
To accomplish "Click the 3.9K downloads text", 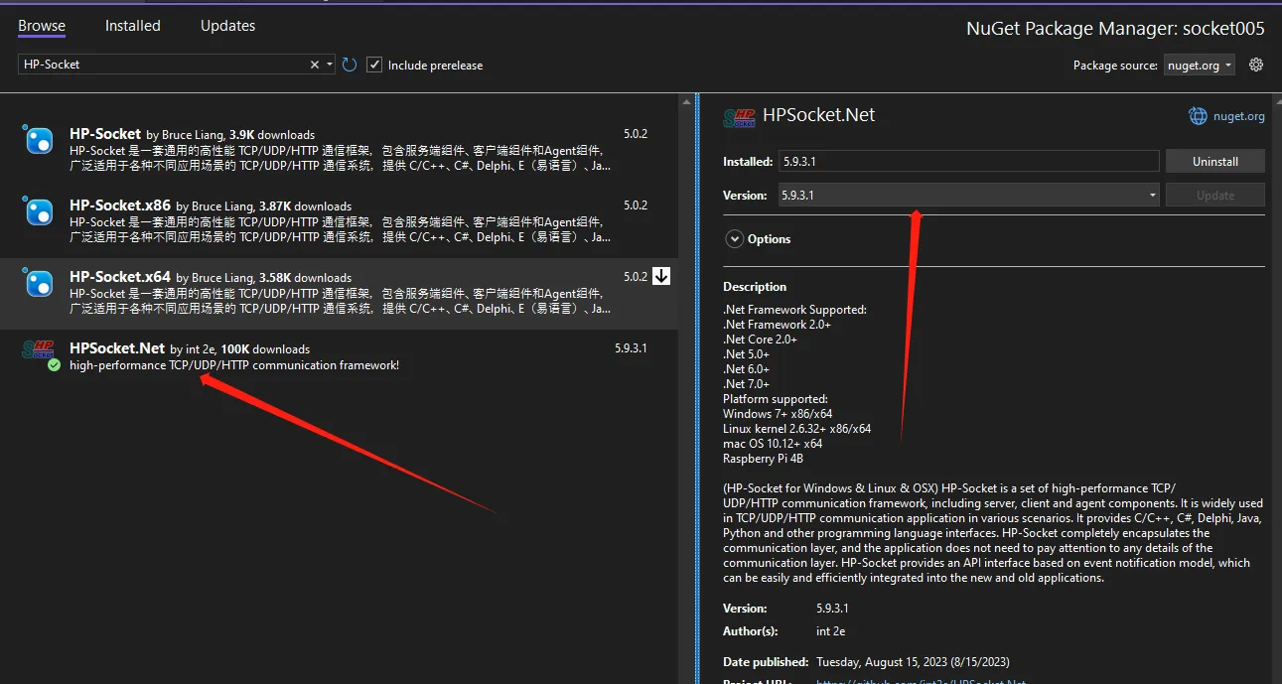I will click(272, 135).
